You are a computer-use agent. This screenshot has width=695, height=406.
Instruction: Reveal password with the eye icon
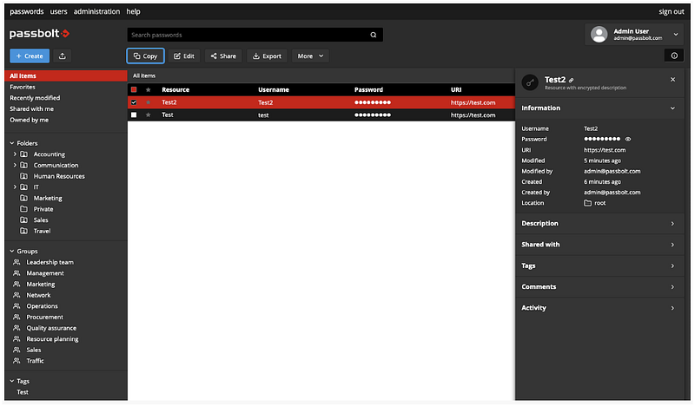pos(627,139)
